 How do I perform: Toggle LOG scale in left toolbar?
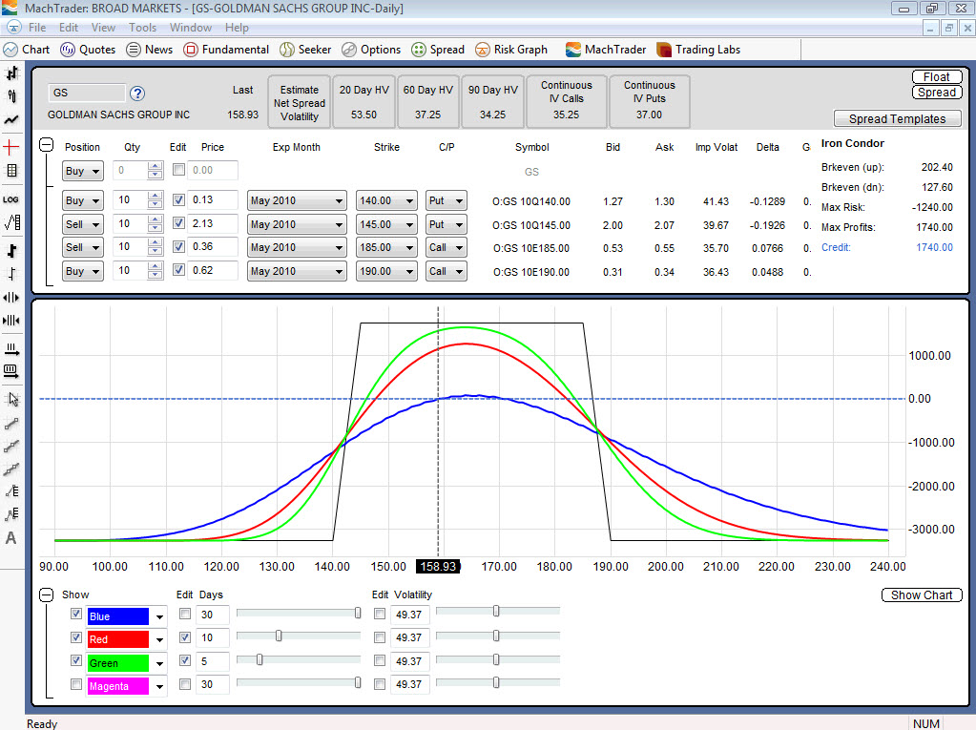11,199
